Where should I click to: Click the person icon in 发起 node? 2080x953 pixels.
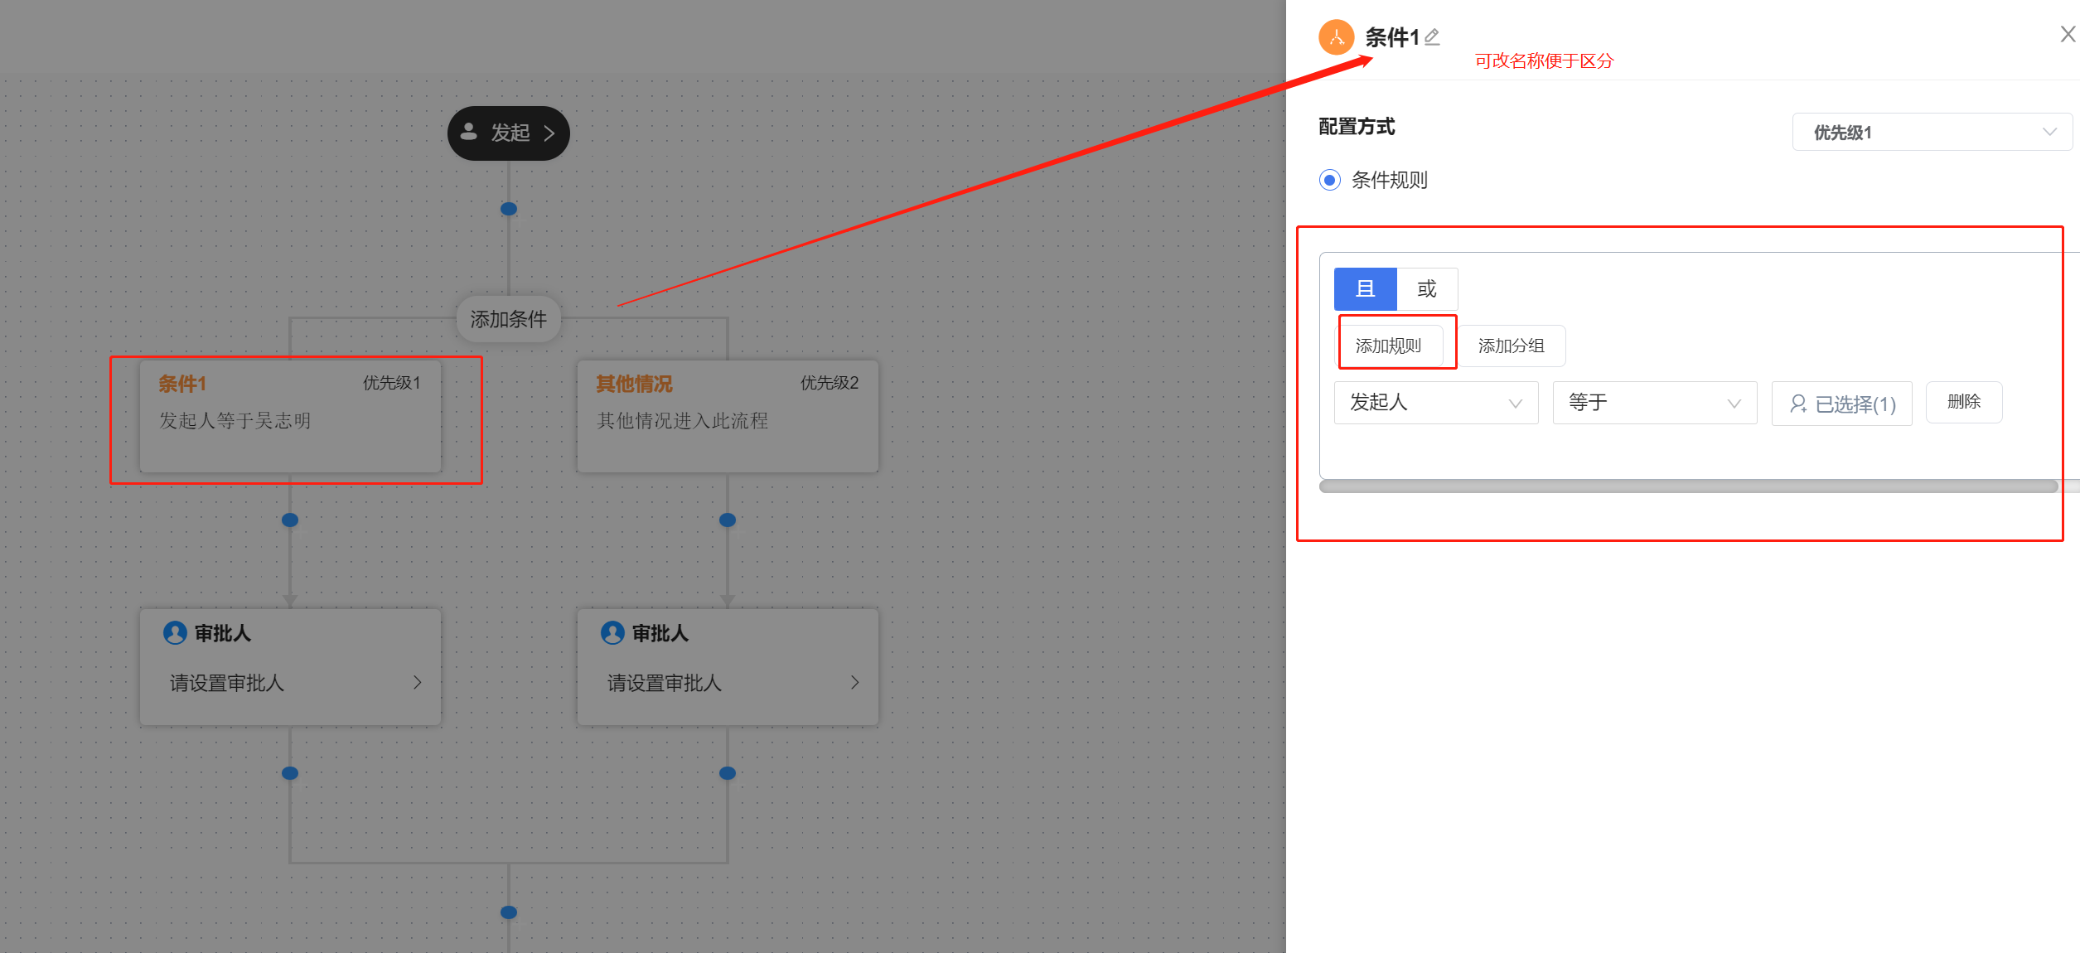[469, 132]
